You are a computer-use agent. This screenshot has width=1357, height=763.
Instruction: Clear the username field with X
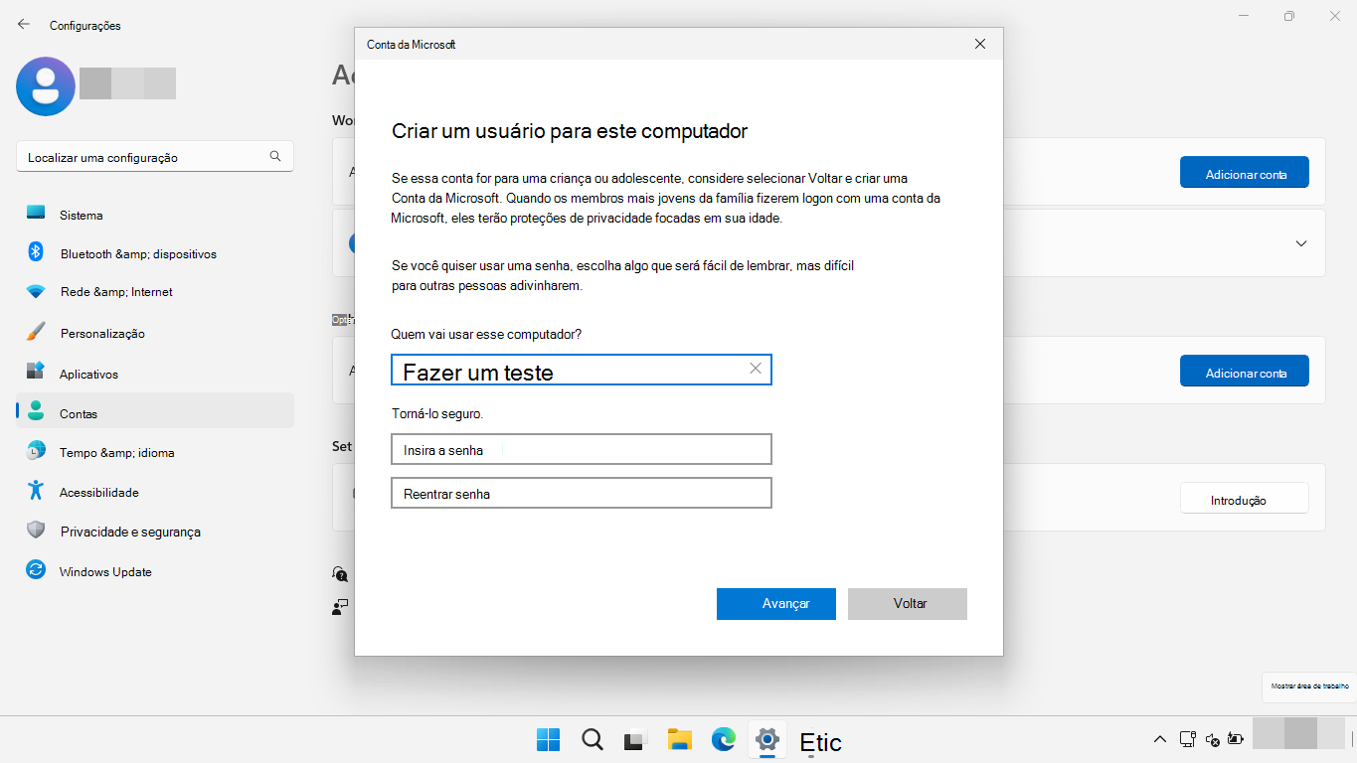click(x=756, y=369)
